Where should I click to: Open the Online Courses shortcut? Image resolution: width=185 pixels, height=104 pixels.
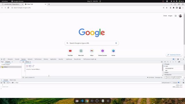click(x=103, y=52)
